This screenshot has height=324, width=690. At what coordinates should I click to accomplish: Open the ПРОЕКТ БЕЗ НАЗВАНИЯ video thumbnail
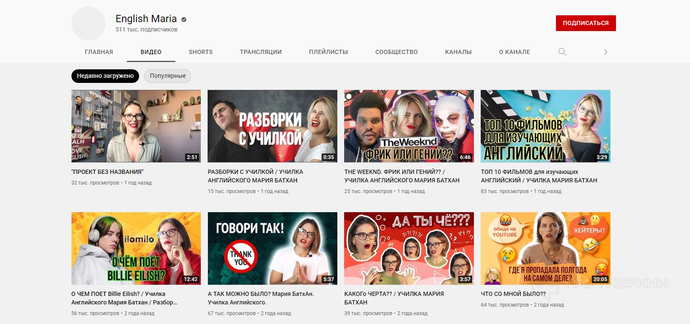(x=136, y=126)
